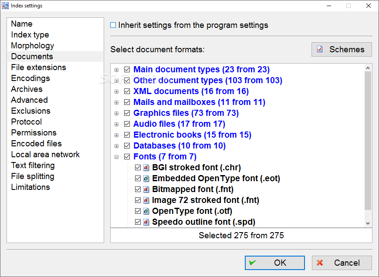Expand the Audio files node
The width and height of the screenshot is (379, 277).
point(116,124)
